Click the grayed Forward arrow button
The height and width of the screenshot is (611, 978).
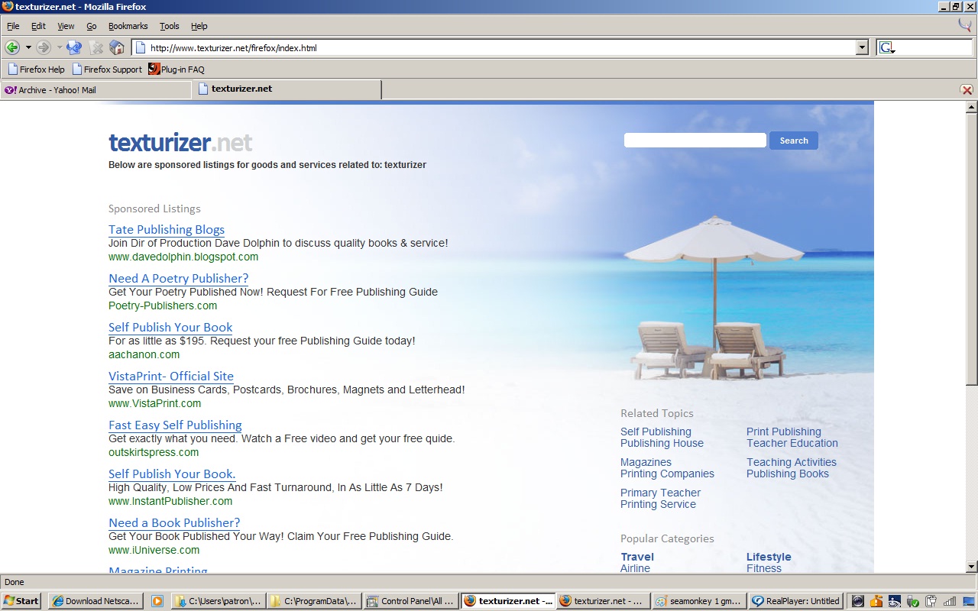[x=44, y=47]
